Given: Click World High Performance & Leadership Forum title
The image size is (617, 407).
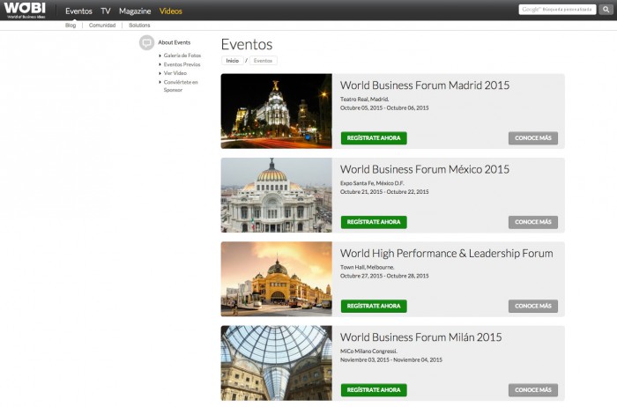Looking at the screenshot, I should click(447, 253).
